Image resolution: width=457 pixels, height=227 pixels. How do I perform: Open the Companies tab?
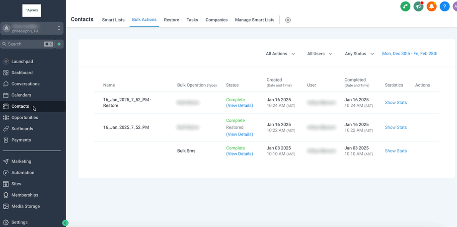(217, 20)
